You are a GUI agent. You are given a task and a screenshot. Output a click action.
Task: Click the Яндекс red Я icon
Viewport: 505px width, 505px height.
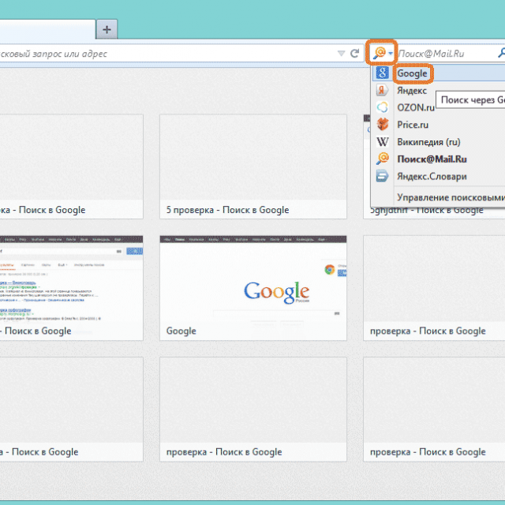tap(382, 90)
